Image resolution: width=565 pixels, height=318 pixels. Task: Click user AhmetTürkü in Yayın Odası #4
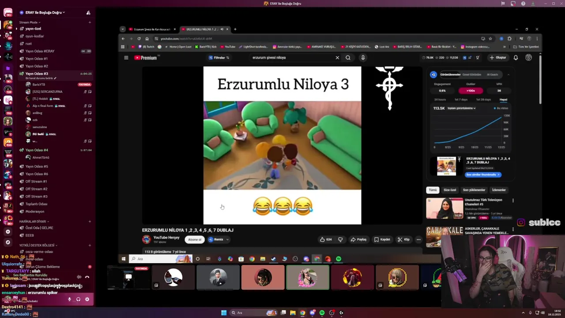tap(41, 157)
